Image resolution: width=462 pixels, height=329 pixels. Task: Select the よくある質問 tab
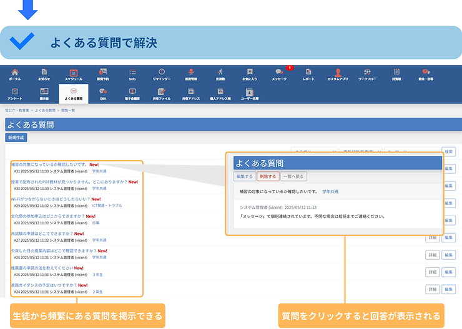tap(73, 93)
